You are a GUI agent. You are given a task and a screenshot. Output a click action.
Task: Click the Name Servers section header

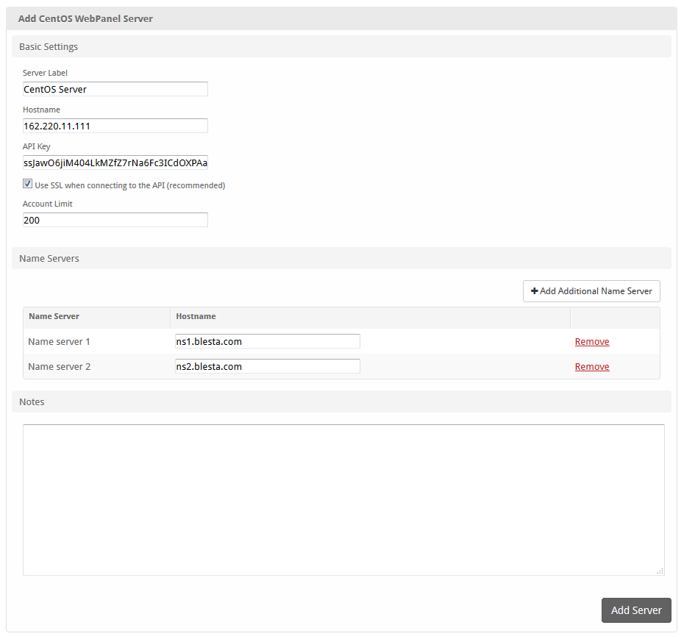pyautogui.click(x=49, y=258)
